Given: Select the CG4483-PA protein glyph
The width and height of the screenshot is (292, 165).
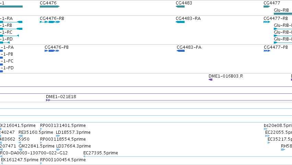Looking at the screenshot, I should 180,51.
